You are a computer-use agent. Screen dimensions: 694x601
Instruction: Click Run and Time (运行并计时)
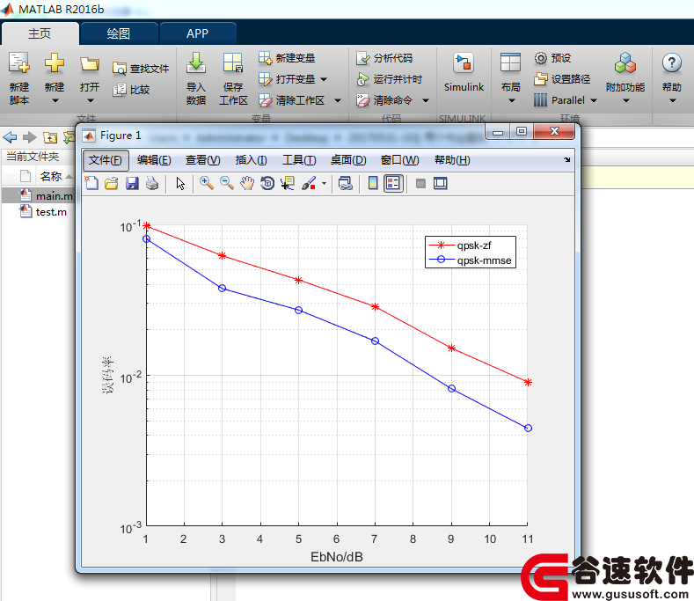click(389, 79)
